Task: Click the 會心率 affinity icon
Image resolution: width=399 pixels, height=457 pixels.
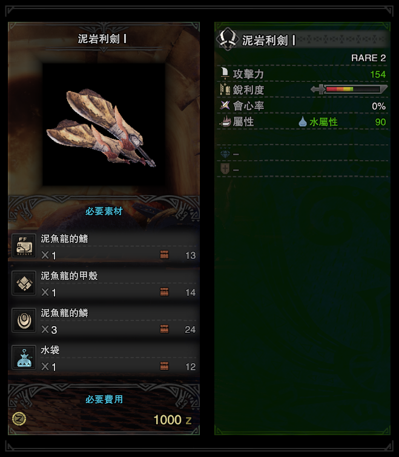Action: pos(225,105)
